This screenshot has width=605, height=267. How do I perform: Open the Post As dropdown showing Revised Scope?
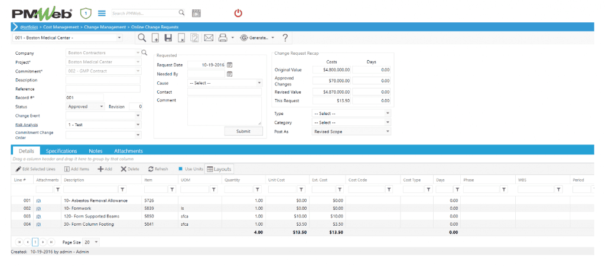coord(351,131)
